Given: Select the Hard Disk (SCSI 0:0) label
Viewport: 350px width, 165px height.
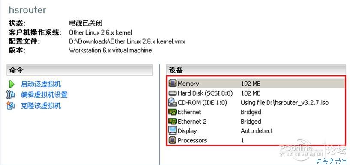Looking at the screenshot, I should click(x=205, y=93).
